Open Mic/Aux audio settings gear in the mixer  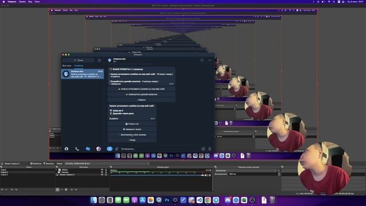click(x=210, y=175)
